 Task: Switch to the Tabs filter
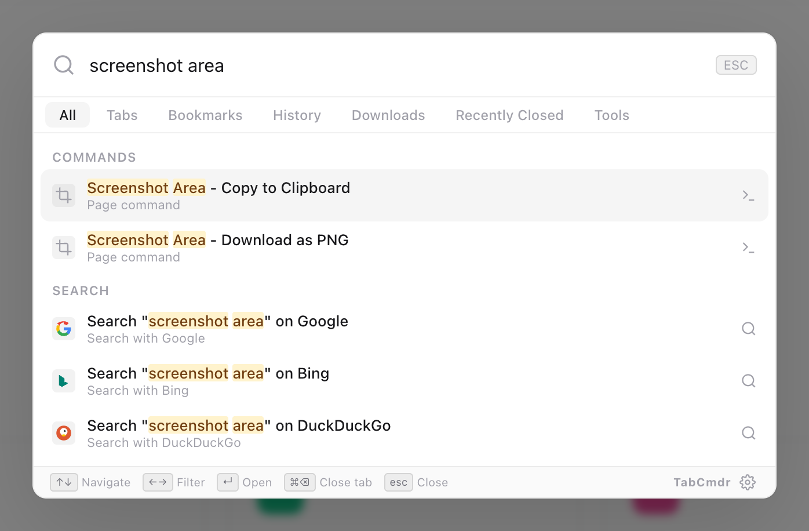coord(122,115)
